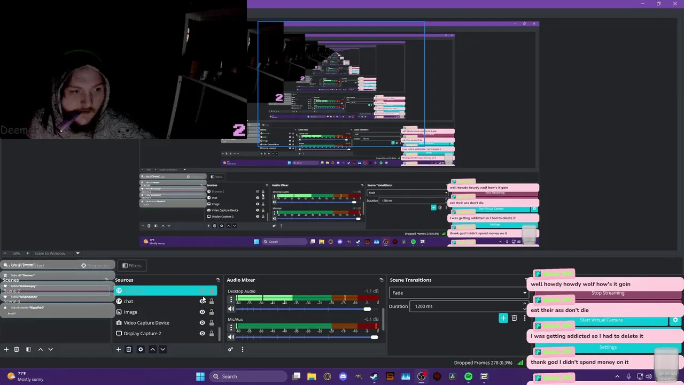The height and width of the screenshot is (385, 684).
Task: Select the Video Capture Device source
Action: click(165, 322)
